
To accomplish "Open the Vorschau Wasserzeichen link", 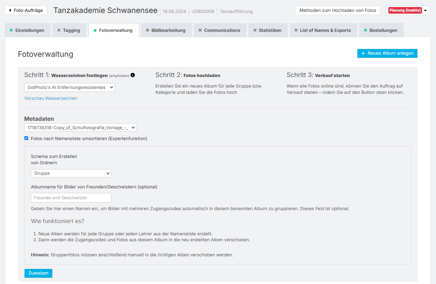I will [x=51, y=98].
